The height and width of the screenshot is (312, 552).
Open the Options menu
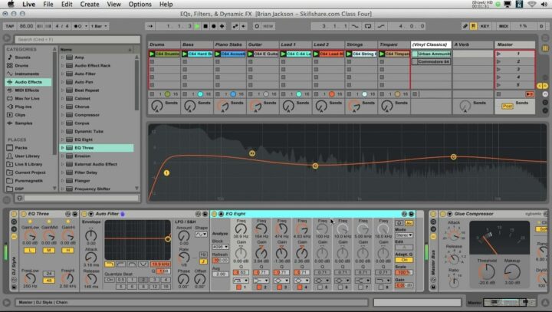pyautogui.click(x=140, y=5)
